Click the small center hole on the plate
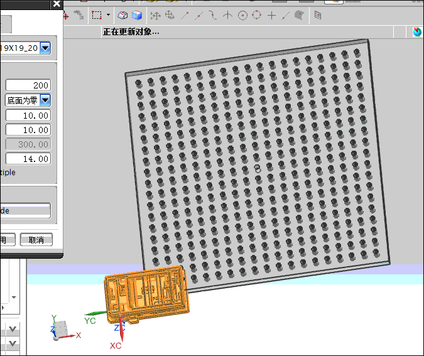The image size is (424, 356). pyautogui.click(x=258, y=168)
